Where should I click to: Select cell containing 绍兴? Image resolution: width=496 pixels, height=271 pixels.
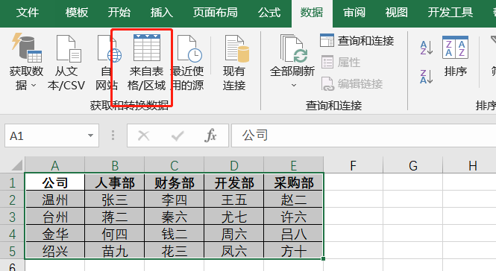click(54, 250)
